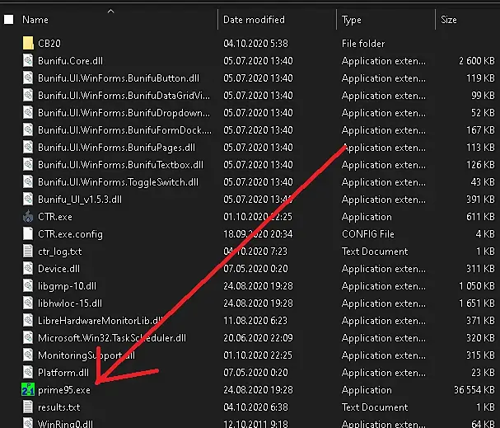This screenshot has width=500, height=428.
Task: Select the Platform.dll file icon
Action: [28, 373]
